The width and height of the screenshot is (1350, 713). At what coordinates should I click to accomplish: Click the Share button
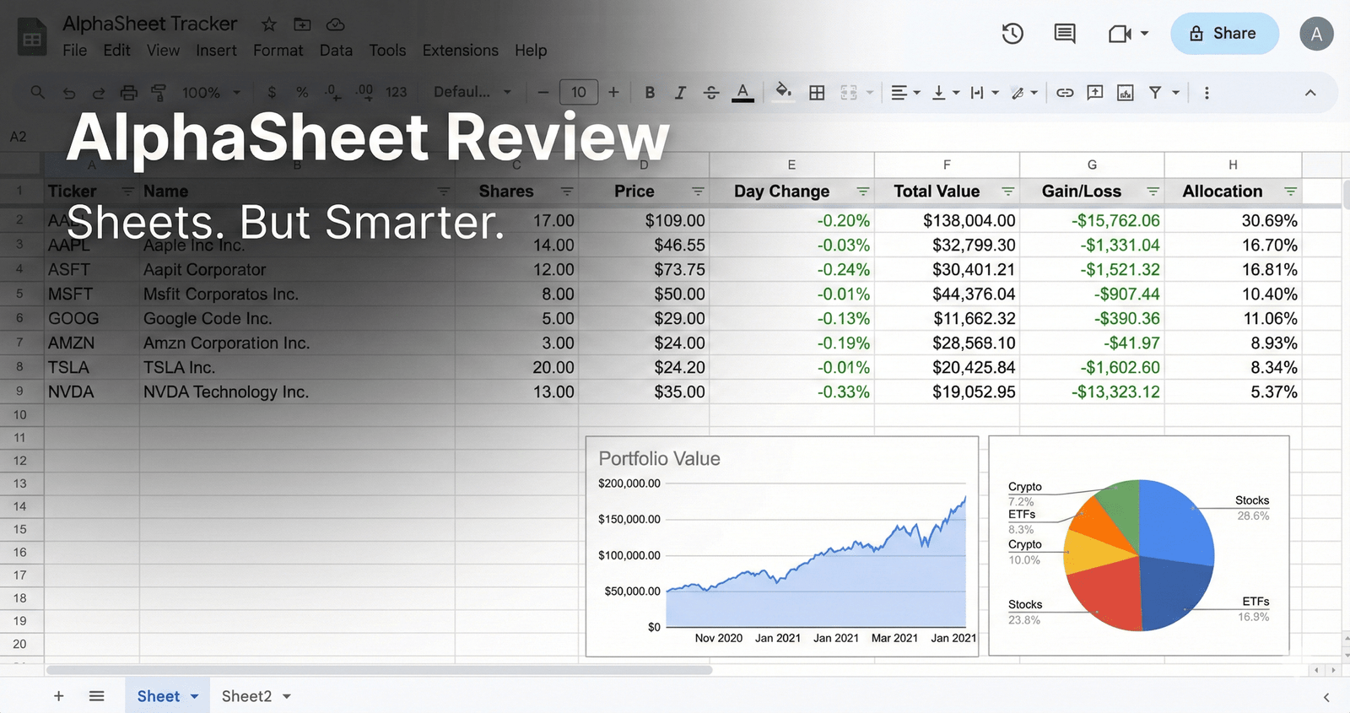[x=1224, y=34]
